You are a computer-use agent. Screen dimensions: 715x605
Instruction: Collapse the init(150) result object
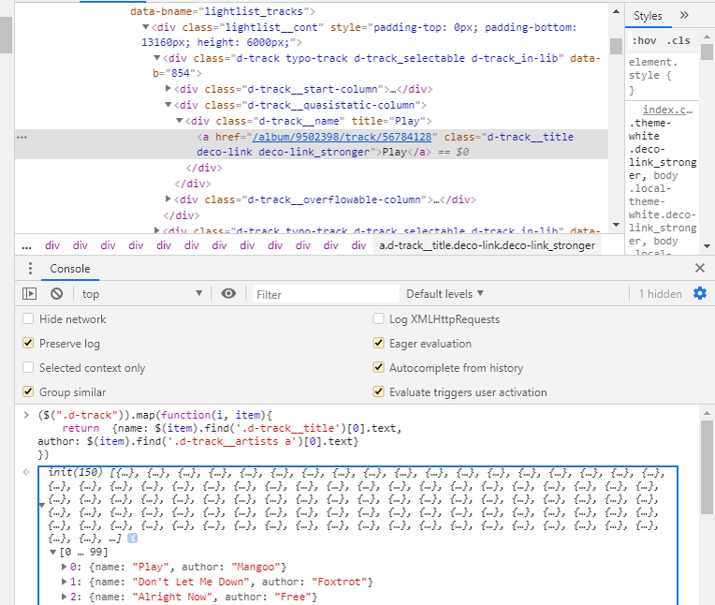click(x=42, y=506)
